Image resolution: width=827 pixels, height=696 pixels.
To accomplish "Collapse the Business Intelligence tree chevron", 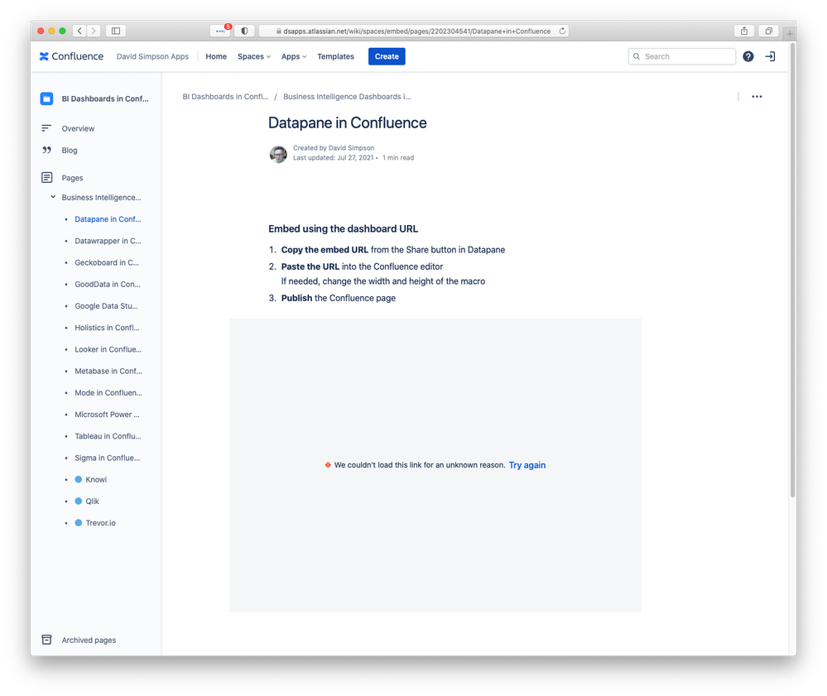I will (x=53, y=197).
